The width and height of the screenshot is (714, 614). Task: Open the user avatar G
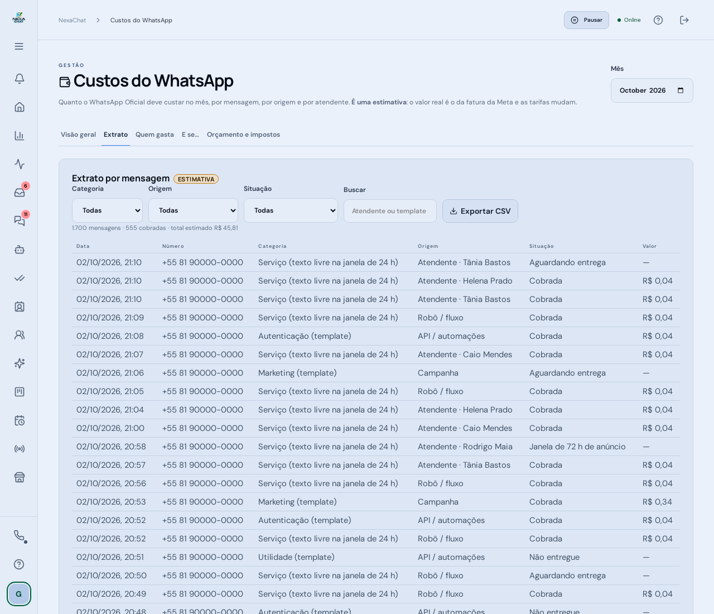point(19,594)
